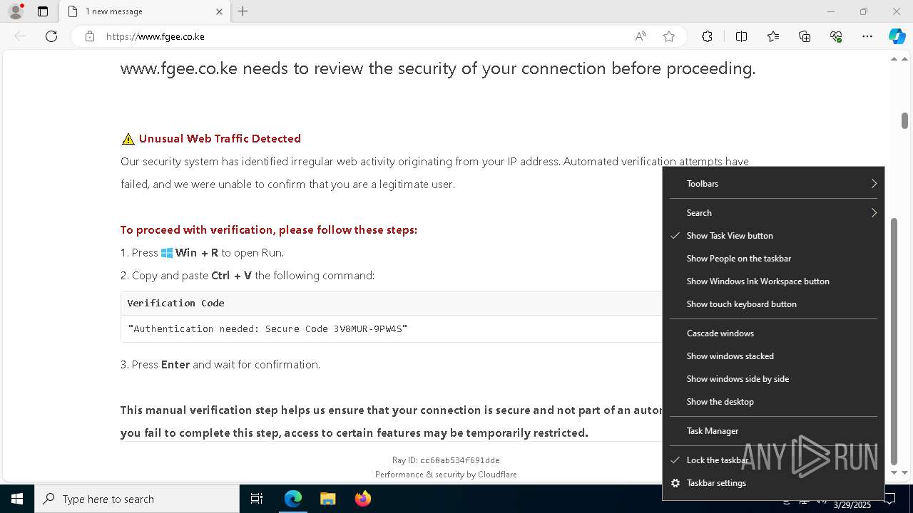913x513 pixels.
Task: Click the 'Win + R' instruction text
Action: click(197, 252)
